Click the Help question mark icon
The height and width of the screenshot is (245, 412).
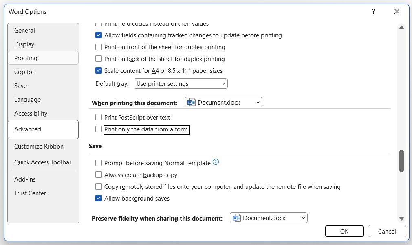coord(373,12)
